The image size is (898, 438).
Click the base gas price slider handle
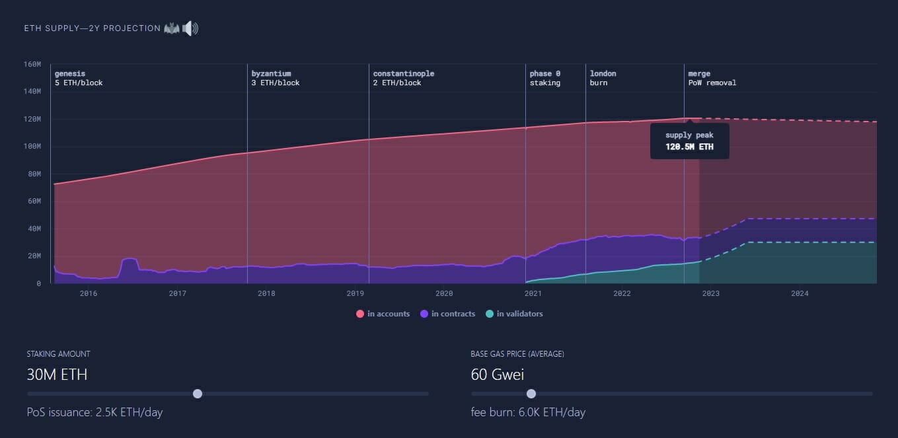click(531, 393)
